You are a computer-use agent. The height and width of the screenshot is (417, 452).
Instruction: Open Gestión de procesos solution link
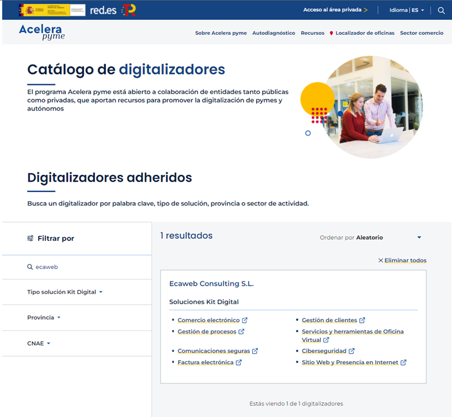[207, 332]
